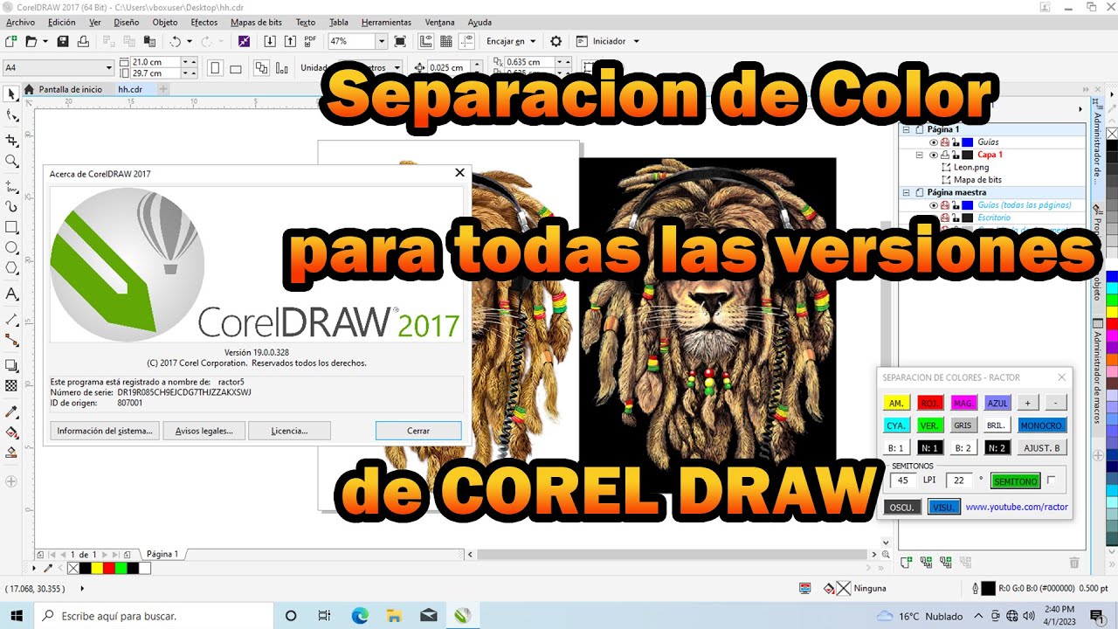Select the Rectangle tool
Screen dimensions: 1118x629
pos(11,227)
